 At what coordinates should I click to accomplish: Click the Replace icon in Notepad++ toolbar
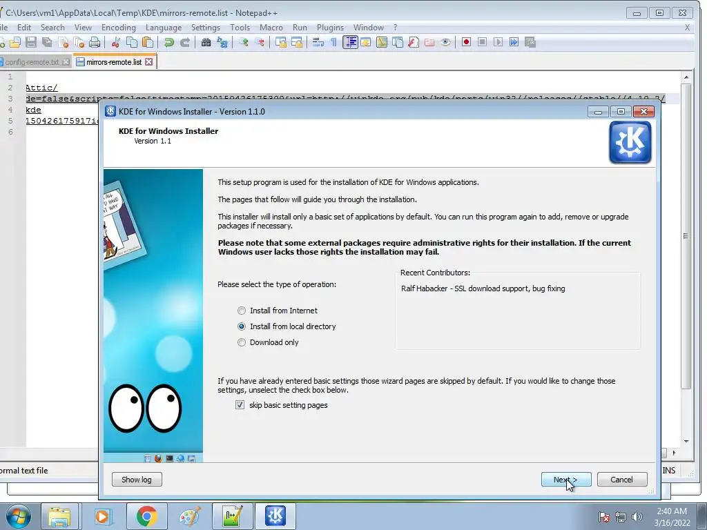click(222, 42)
